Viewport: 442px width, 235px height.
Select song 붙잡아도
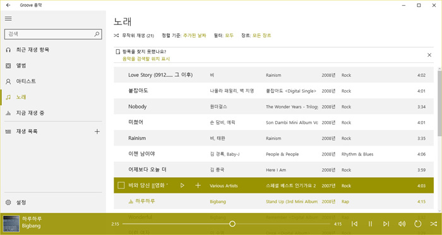(x=138, y=91)
